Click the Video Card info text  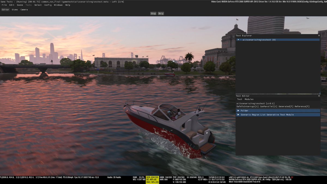(x=269, y=2)
